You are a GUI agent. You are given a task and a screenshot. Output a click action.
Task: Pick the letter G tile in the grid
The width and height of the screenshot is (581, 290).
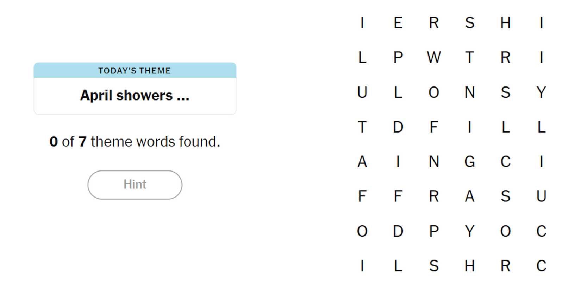[x=470, y=162]
